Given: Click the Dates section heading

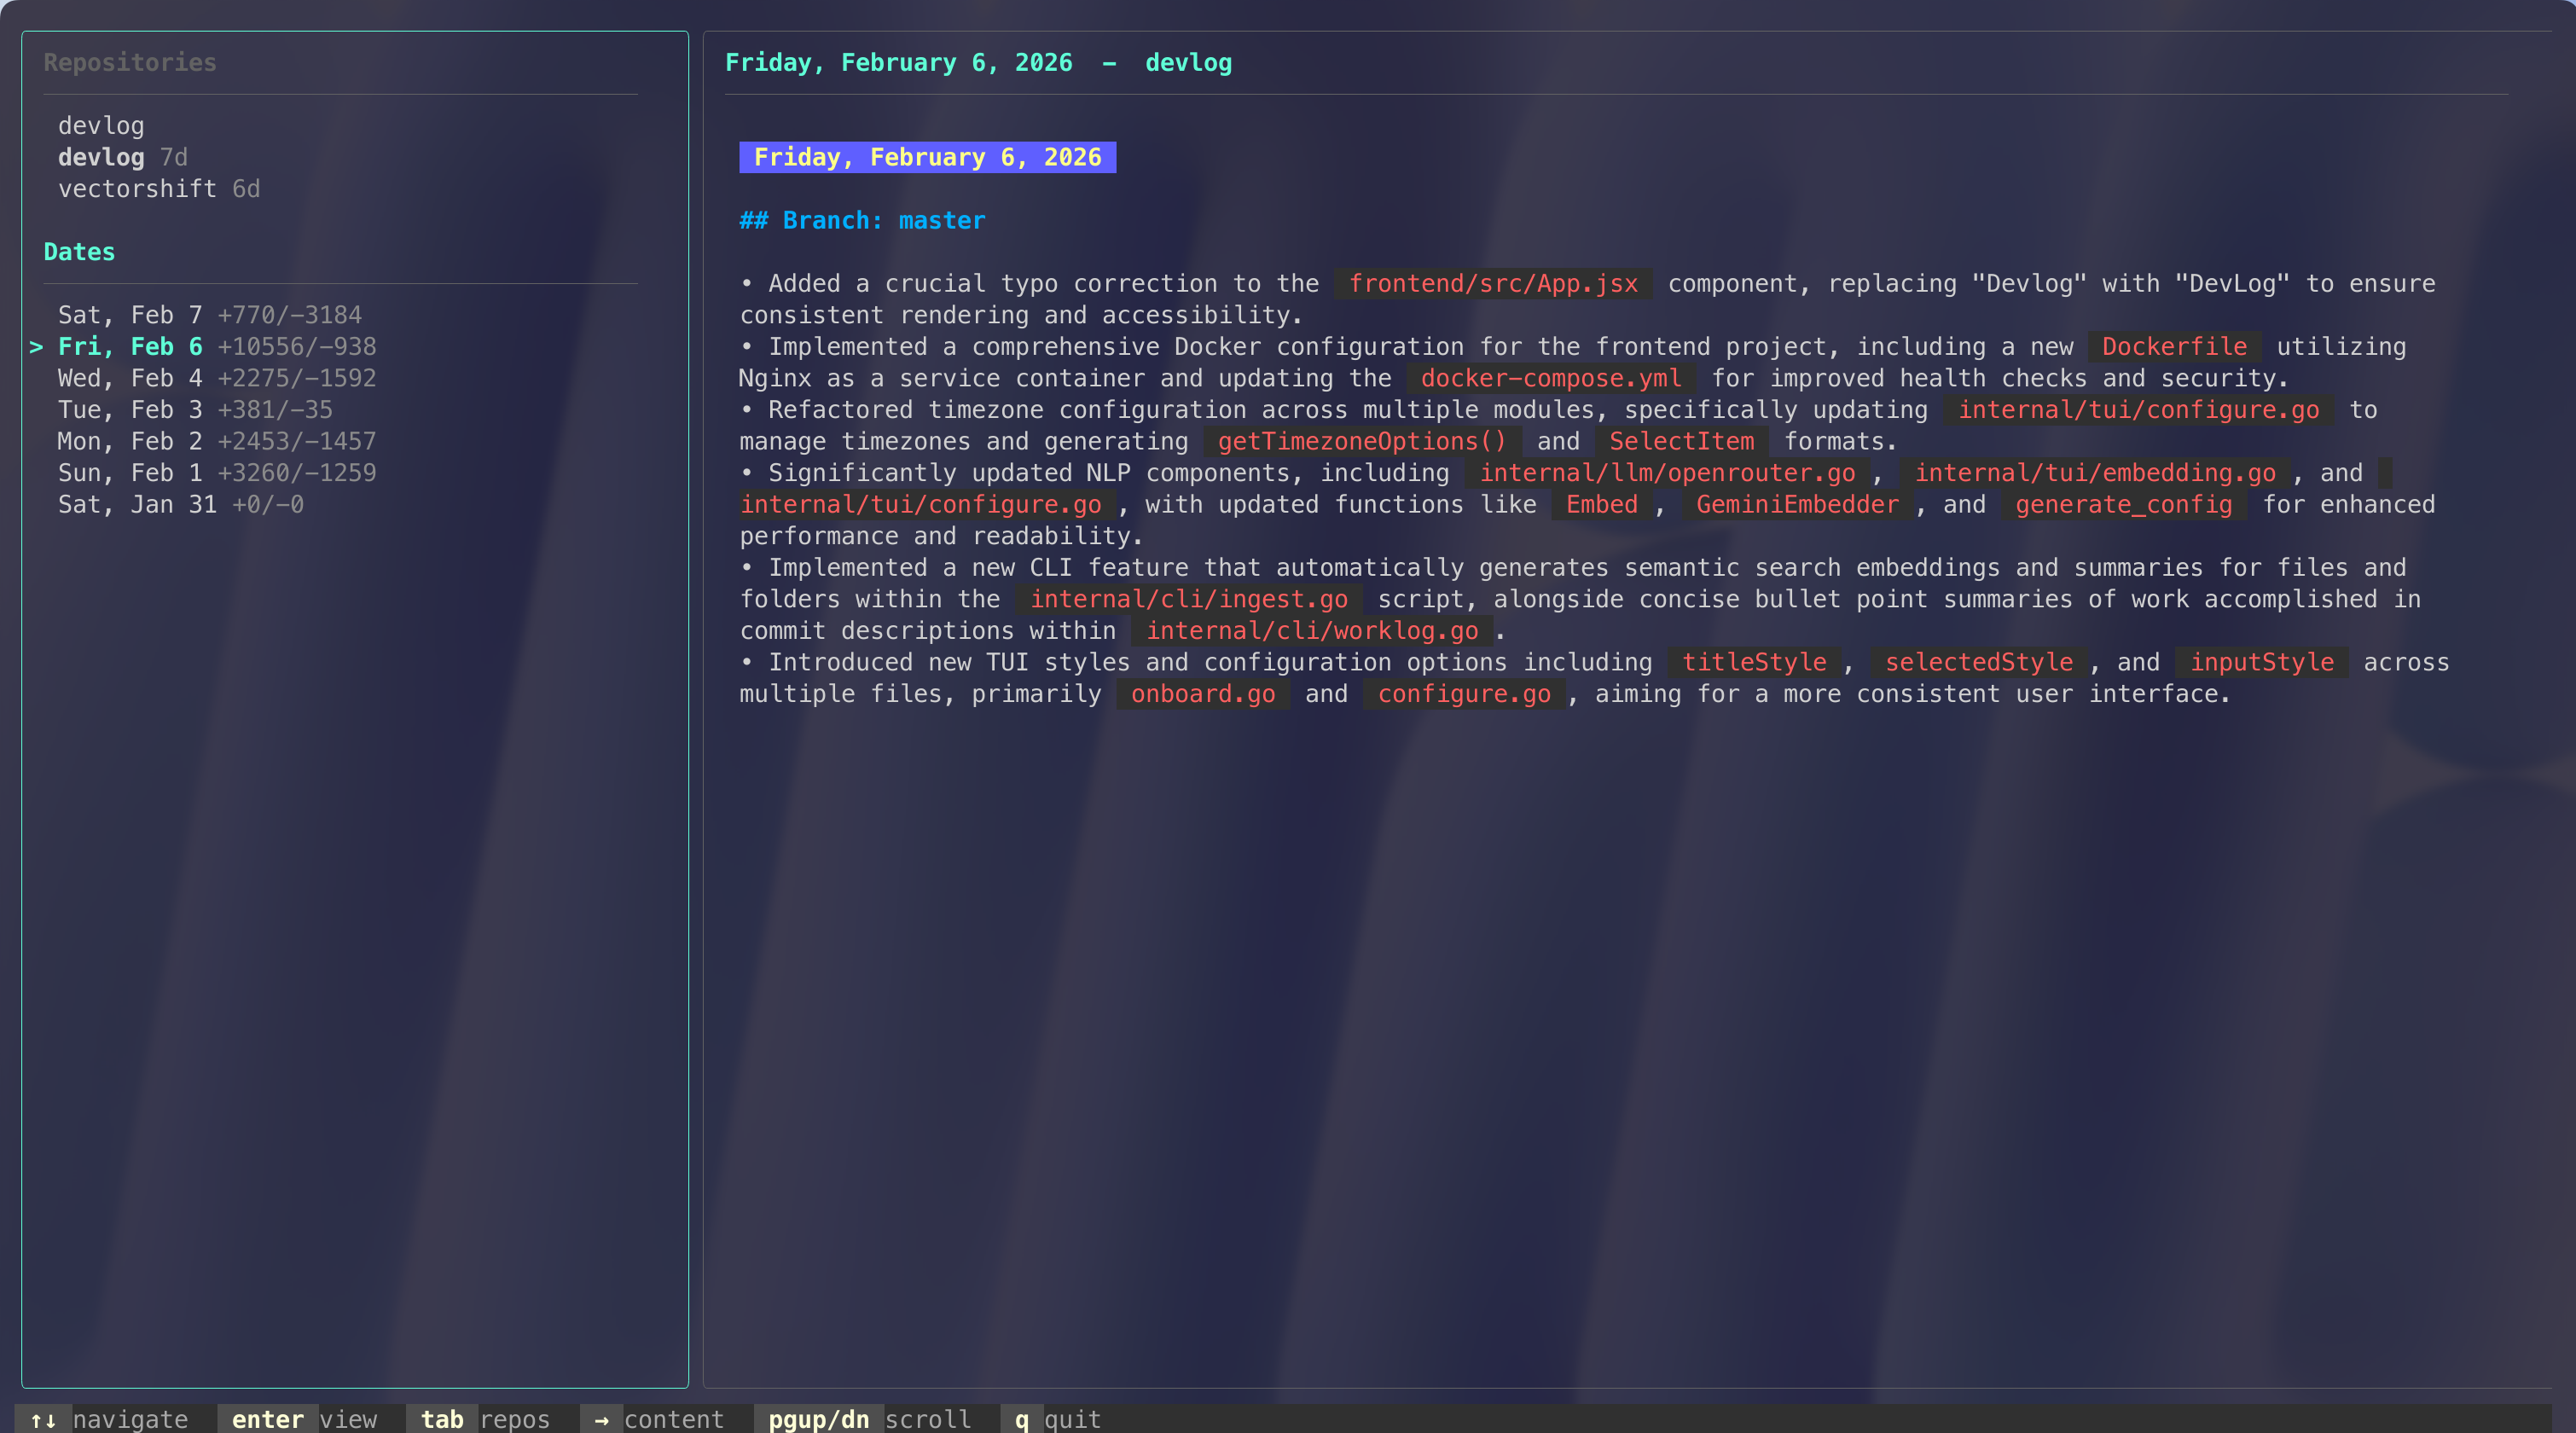Looking at the screenshot, I should coord(79,252).
